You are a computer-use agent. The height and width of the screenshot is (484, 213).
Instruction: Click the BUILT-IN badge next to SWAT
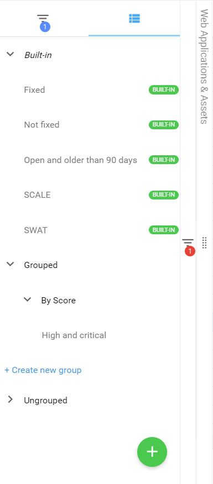click(164, 230)
